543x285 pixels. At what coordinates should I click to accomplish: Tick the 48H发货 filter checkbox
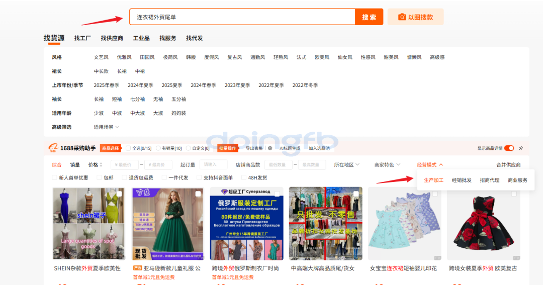pos(244,177)
